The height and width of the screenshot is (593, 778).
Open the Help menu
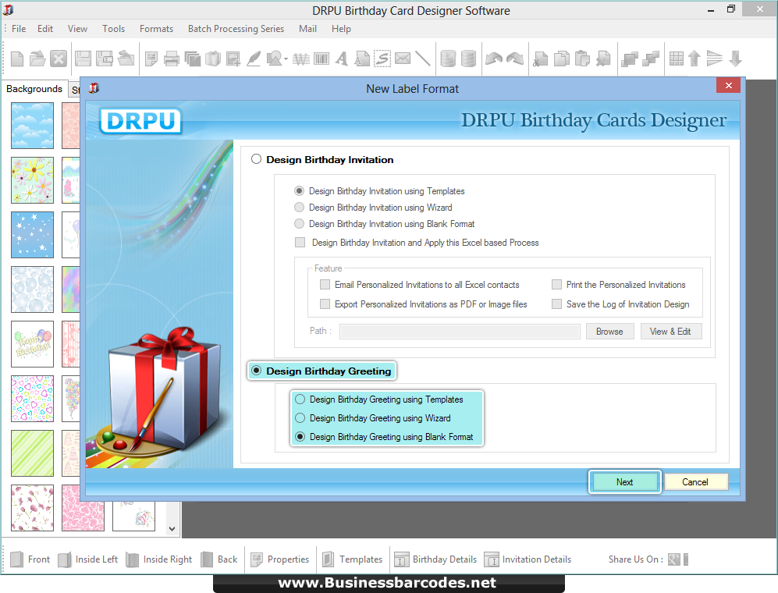coord(341,29)
